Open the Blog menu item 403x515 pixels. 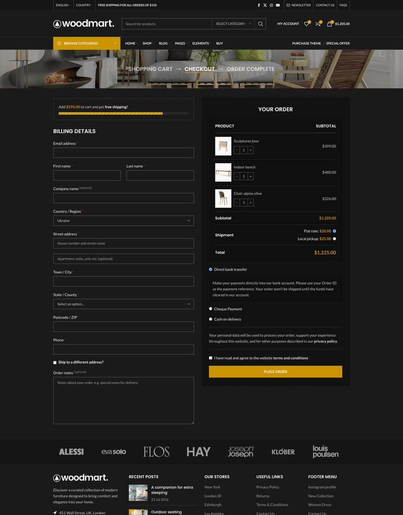click(164, 43)
